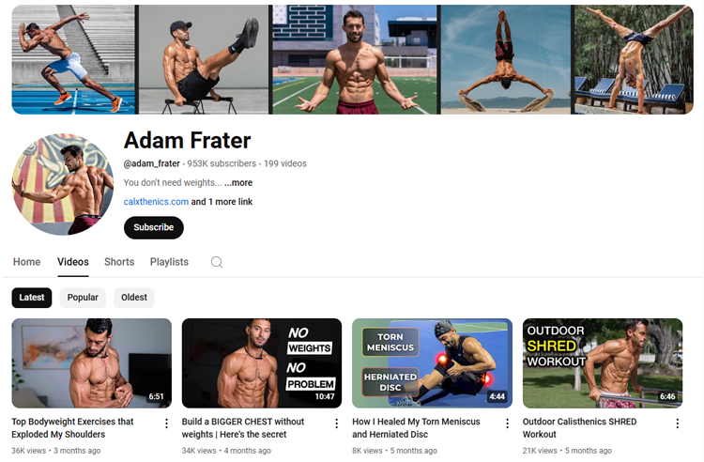Select the Latest sort chip
Viewport: 704px width, 462px height.
32,298
